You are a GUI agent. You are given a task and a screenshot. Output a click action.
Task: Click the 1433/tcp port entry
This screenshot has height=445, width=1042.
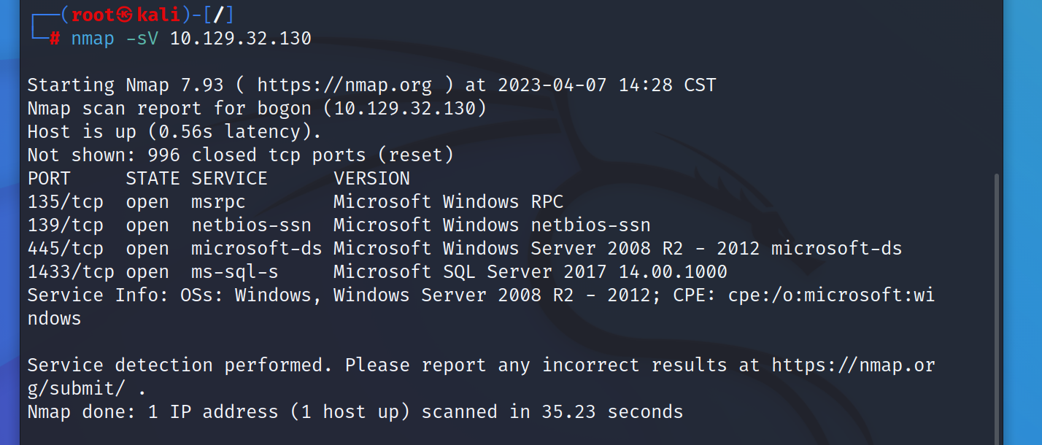click(71, 272)
